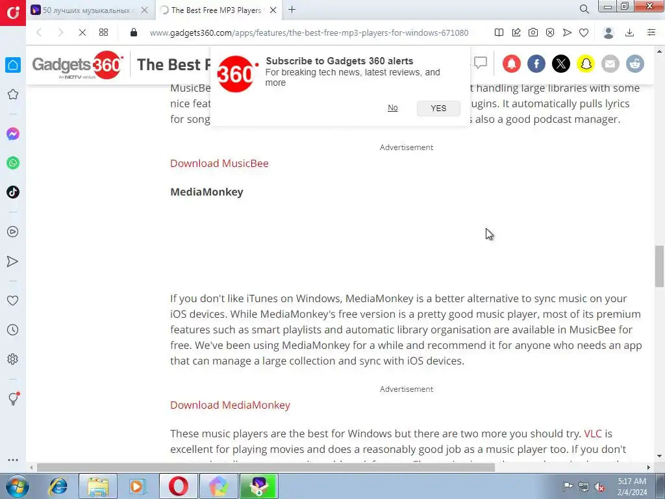Viewport: 665px width, 499px height.
Task: Click the network tray icon
Action: click(x=584, y=487)
